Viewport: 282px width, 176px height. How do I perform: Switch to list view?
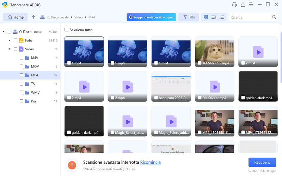222,17
